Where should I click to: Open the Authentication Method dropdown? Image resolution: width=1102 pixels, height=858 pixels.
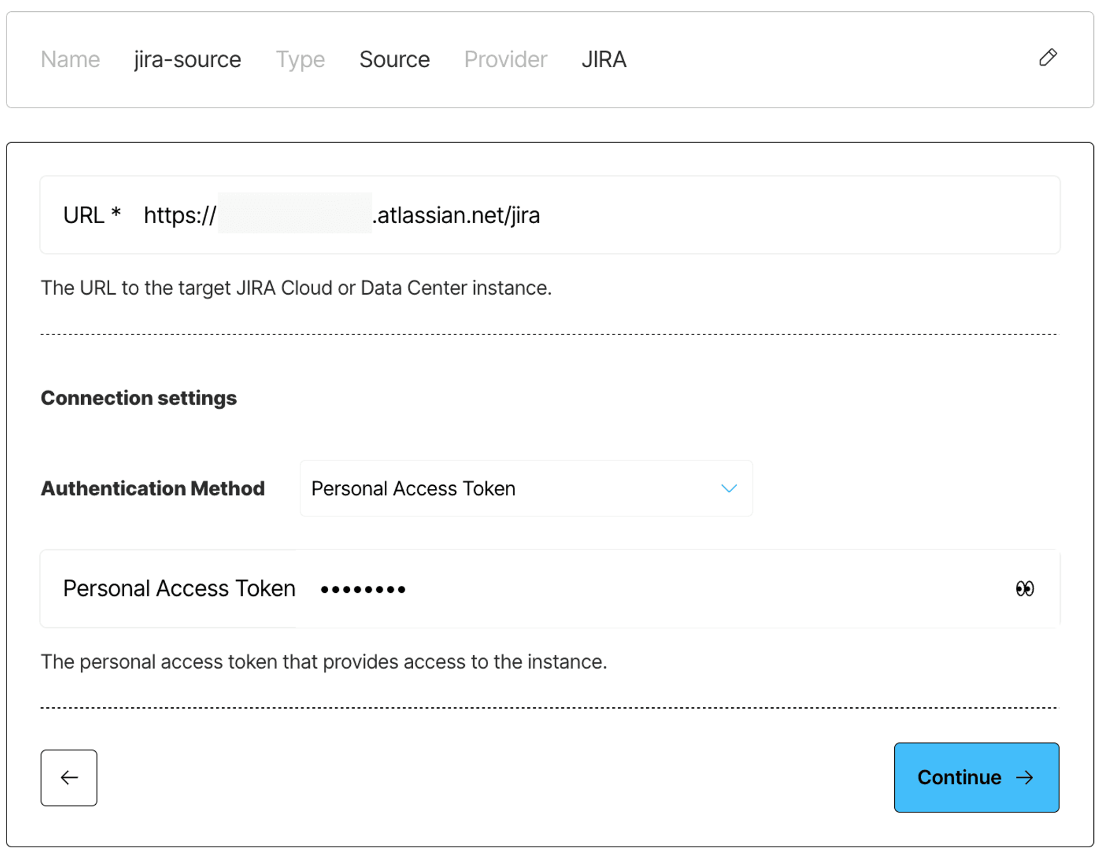pos(526,488)
